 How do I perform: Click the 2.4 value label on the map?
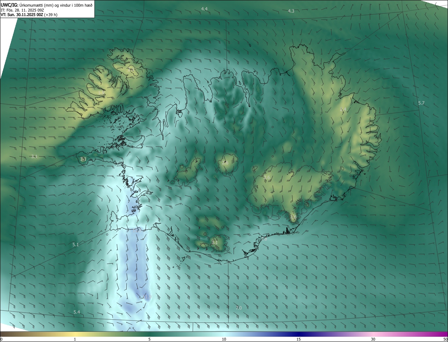coord(343,109)
